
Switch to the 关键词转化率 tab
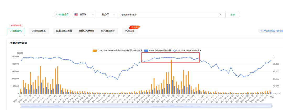pos(39,31)
